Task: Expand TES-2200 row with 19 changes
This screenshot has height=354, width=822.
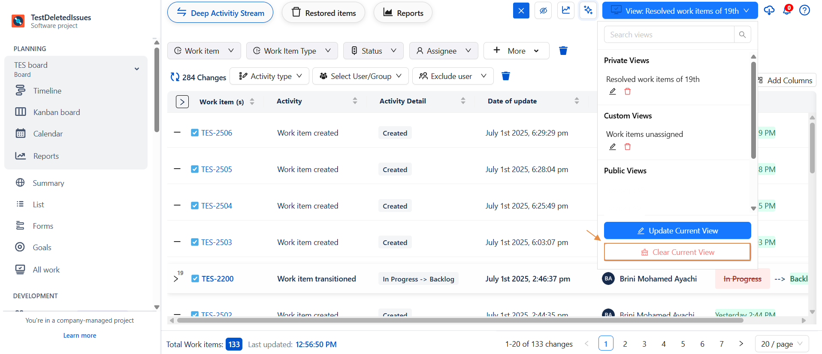Action: click(176, 279)
